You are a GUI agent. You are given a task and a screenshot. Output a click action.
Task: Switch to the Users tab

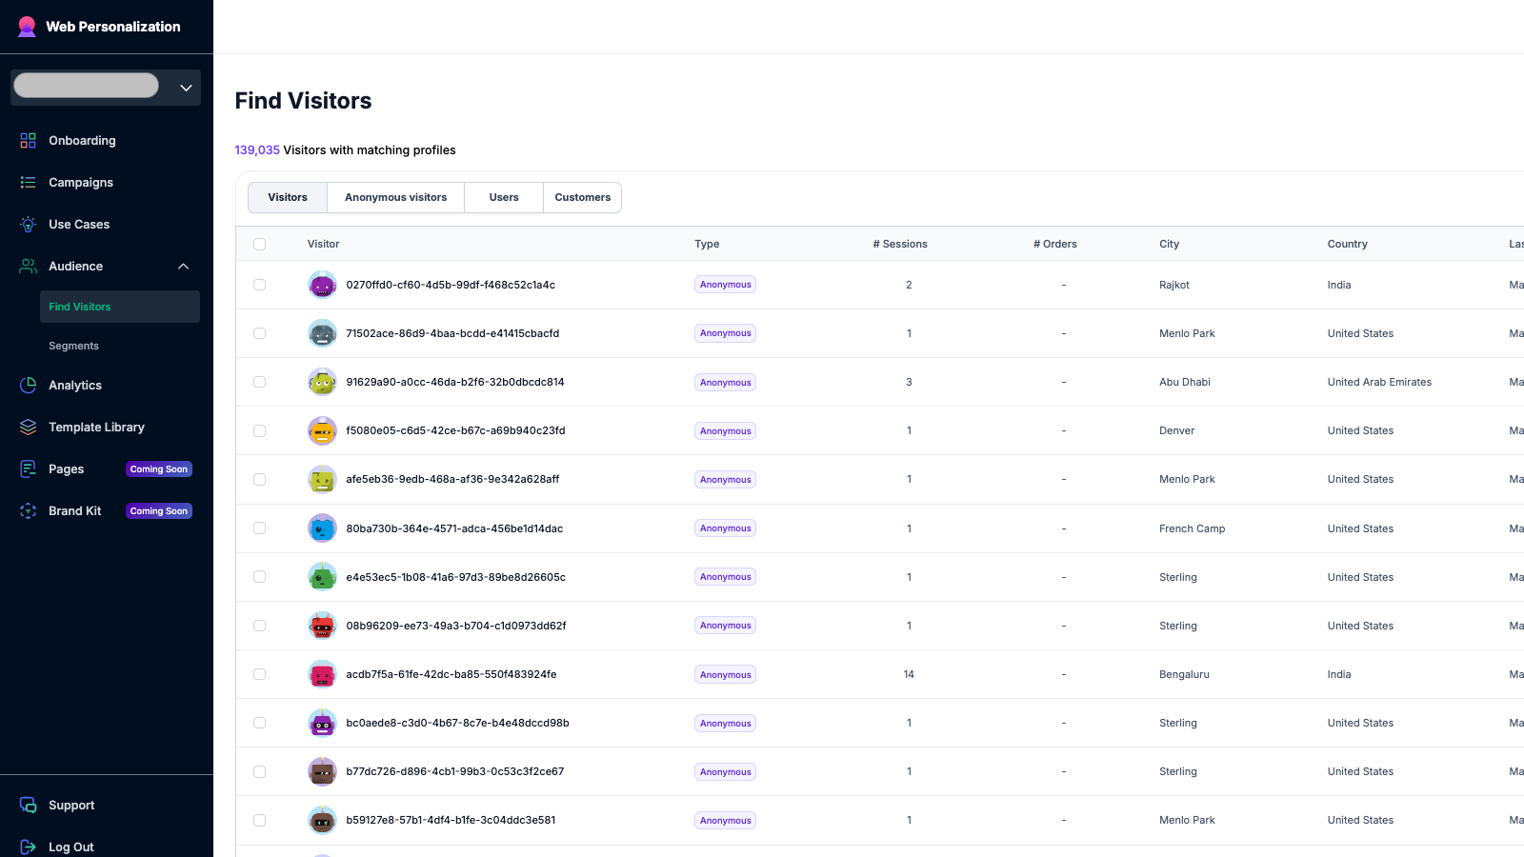[504, 197]
